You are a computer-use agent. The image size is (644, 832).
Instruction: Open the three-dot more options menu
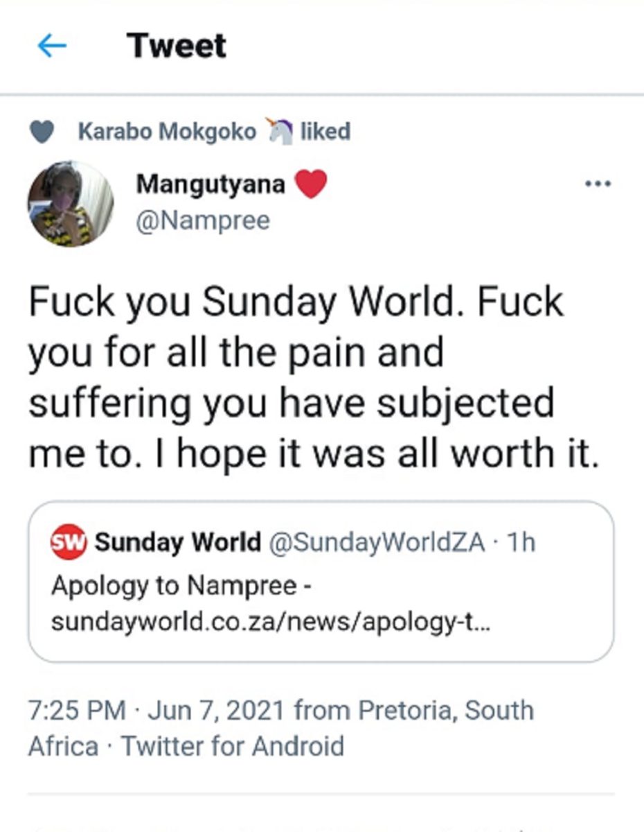click(x=598, y=184)
